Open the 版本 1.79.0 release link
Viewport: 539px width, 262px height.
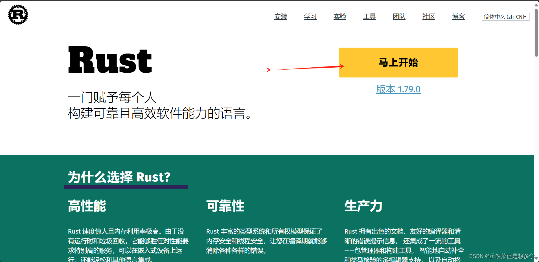coord(398,89)
